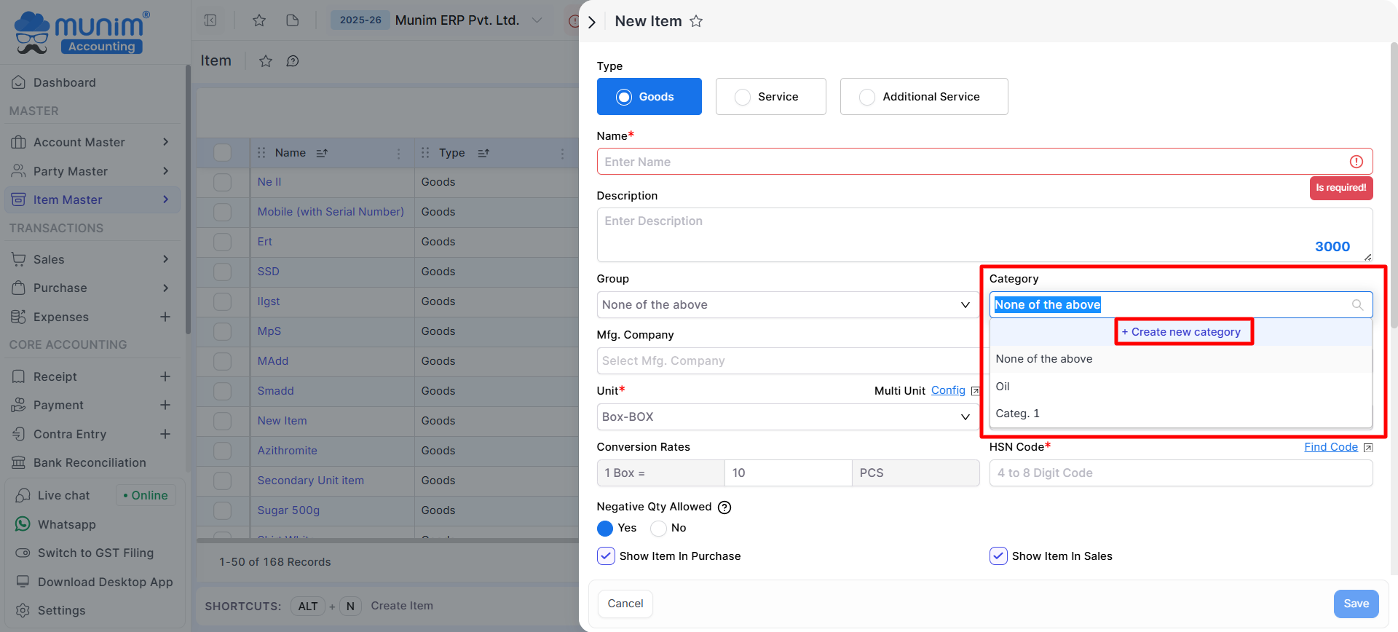Screen dimensions: 1398x632
Task: Click the Negative Qty Allowed help icon
Action: click(724, 507)
